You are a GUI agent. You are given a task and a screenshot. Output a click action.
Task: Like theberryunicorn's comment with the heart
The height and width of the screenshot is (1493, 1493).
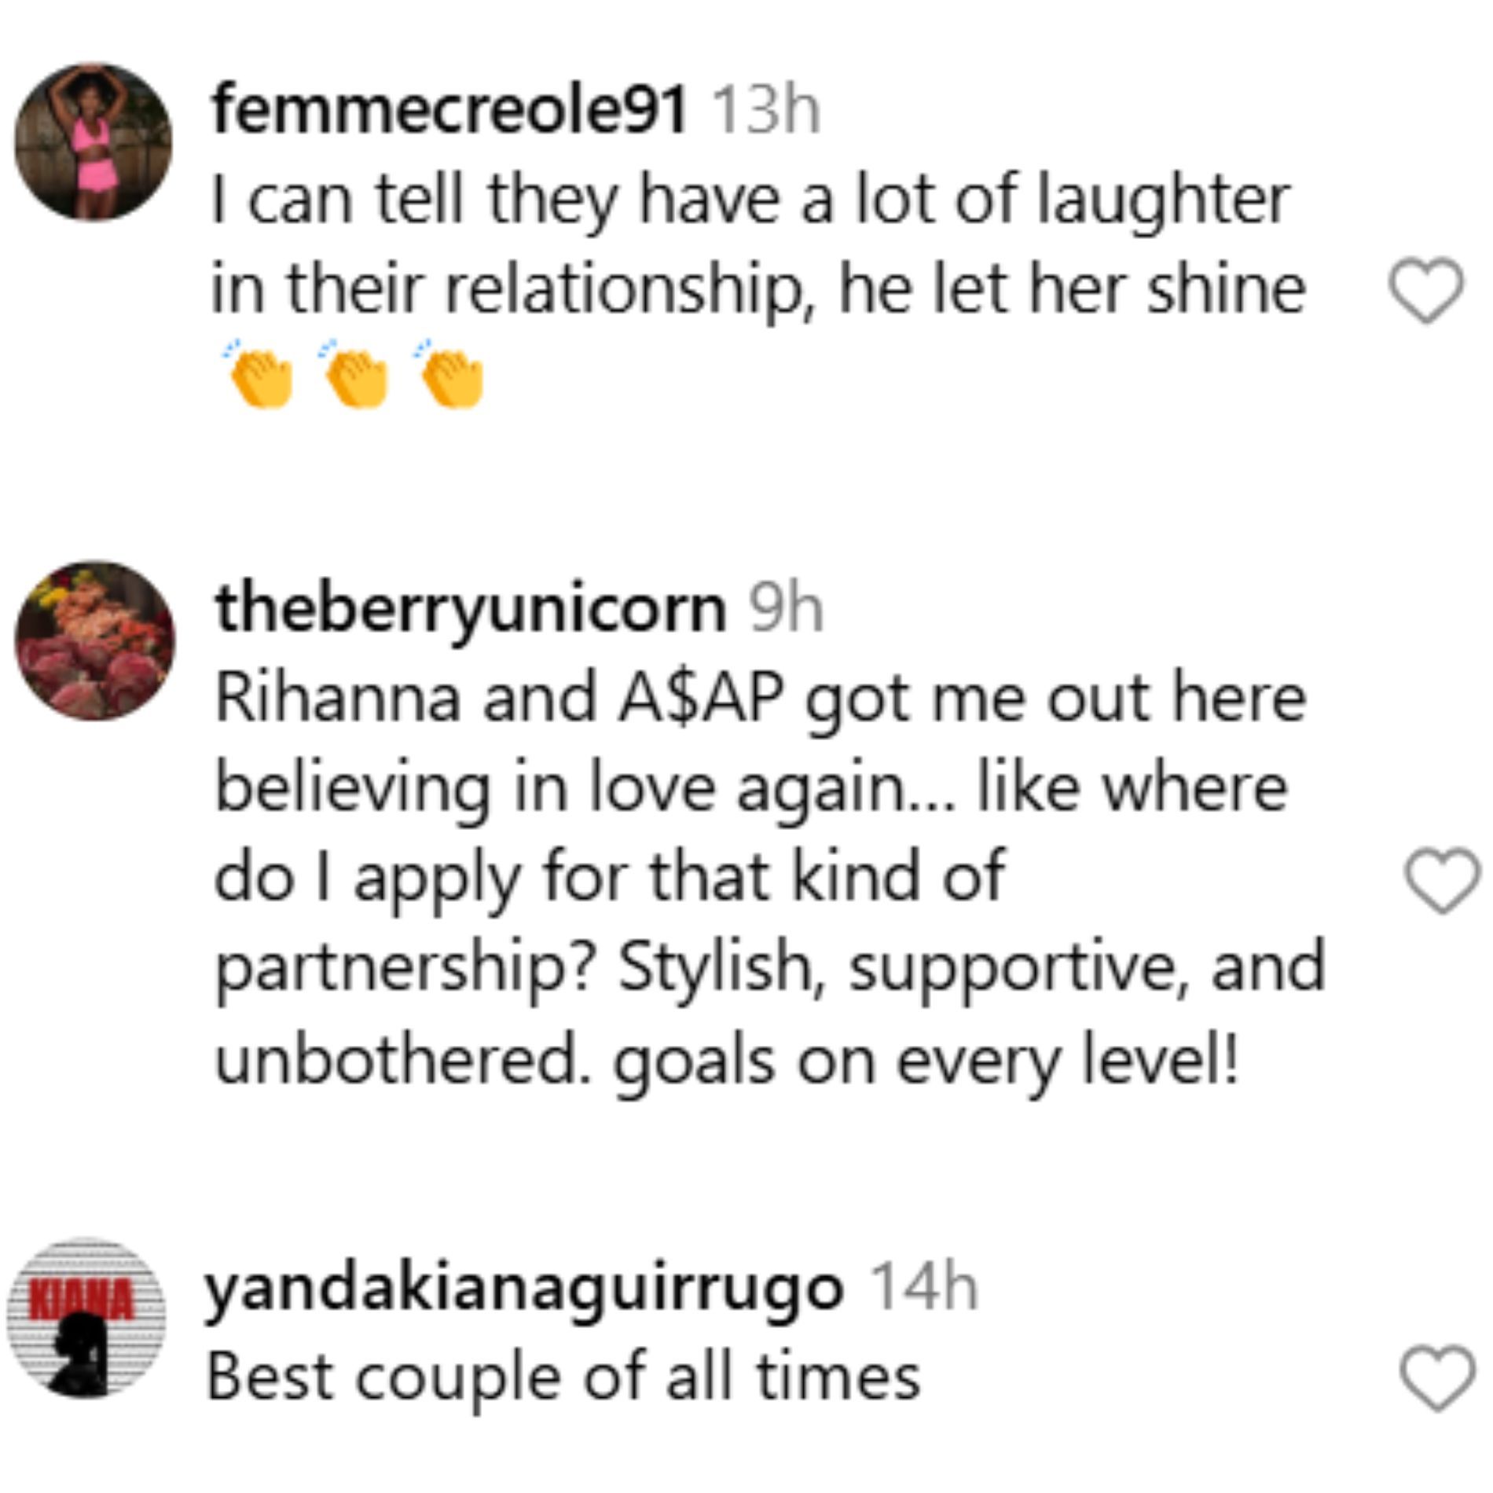[1441, 881]
